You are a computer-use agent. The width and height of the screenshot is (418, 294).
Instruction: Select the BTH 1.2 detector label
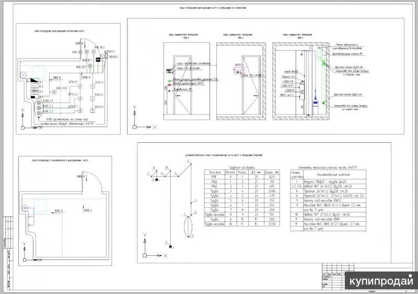tap(99, 95)
